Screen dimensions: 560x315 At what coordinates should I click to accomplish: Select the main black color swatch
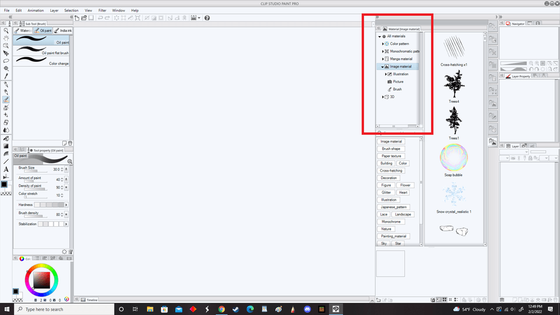coord(4,185)
